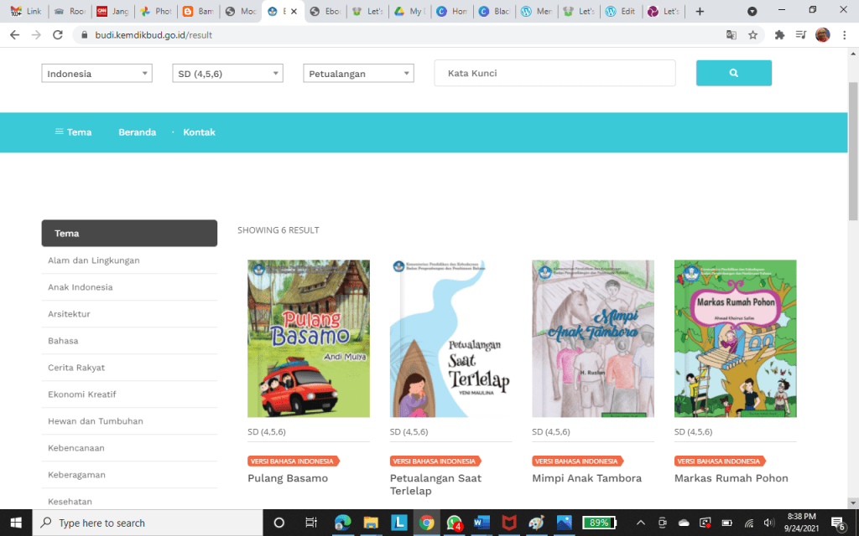The height and width of the screenshot is (536, 859).
Task: Go to Beranda in navigation bar
Action: 137,132
